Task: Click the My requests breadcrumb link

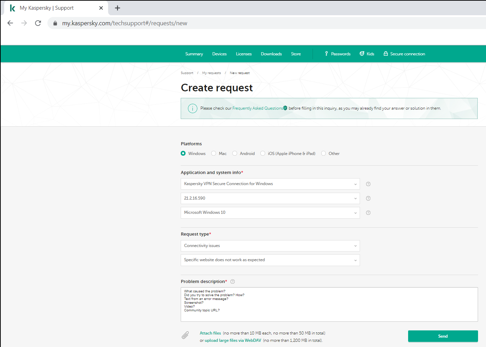Action: pyautogui.click(x=211, y=73)
